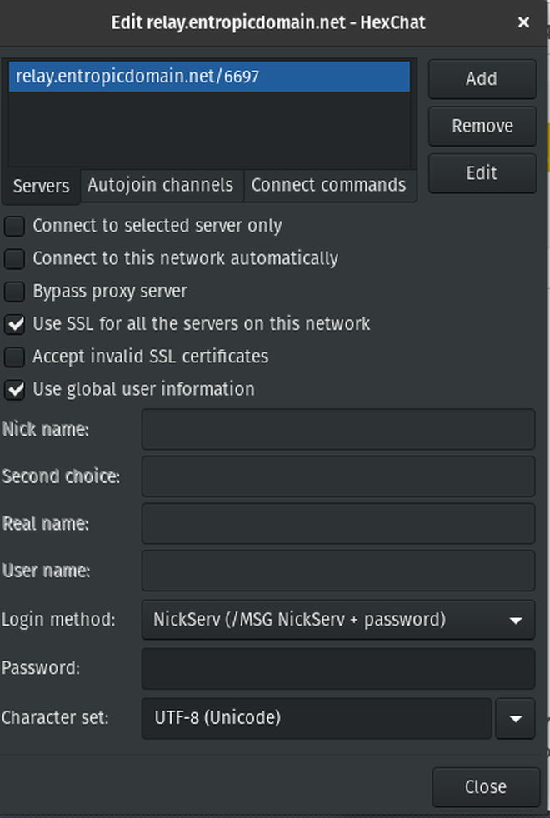Click the Add server button

(x=482, y=79)
